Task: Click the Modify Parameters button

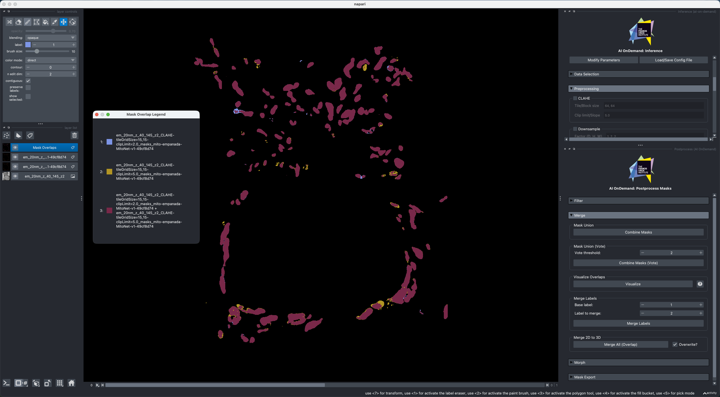Action: (x=604, y=60)
